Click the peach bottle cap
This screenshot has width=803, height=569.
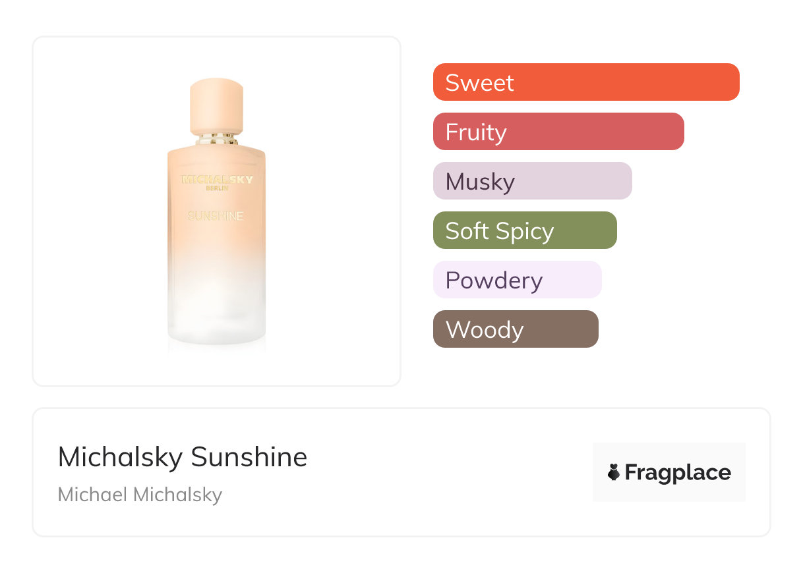coord(216,105)
